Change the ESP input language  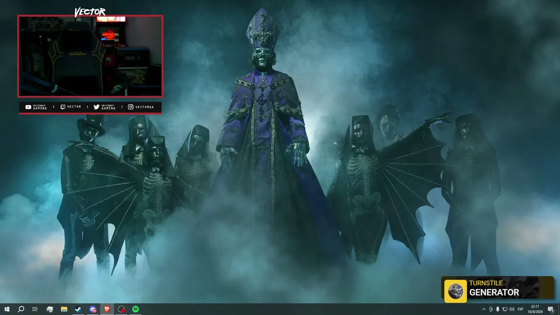(521, 309)
